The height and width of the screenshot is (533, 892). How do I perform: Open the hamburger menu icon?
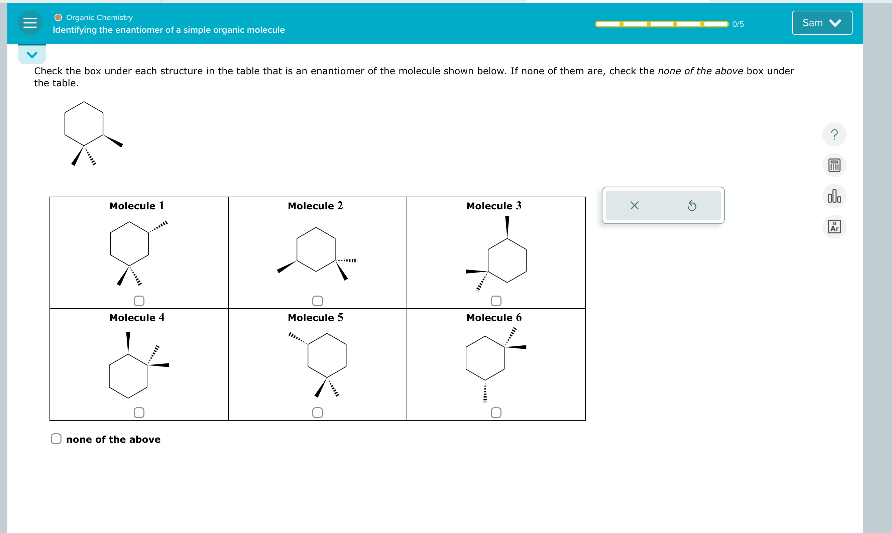click(30, 23)
